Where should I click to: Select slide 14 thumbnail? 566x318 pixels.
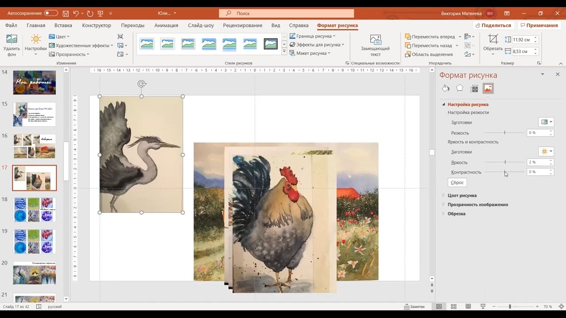pyautogui.click(x=34, y=82)
